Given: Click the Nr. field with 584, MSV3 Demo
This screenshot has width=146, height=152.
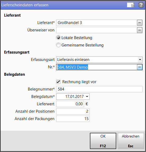Looking at the screenshot, I should [97, 67].
